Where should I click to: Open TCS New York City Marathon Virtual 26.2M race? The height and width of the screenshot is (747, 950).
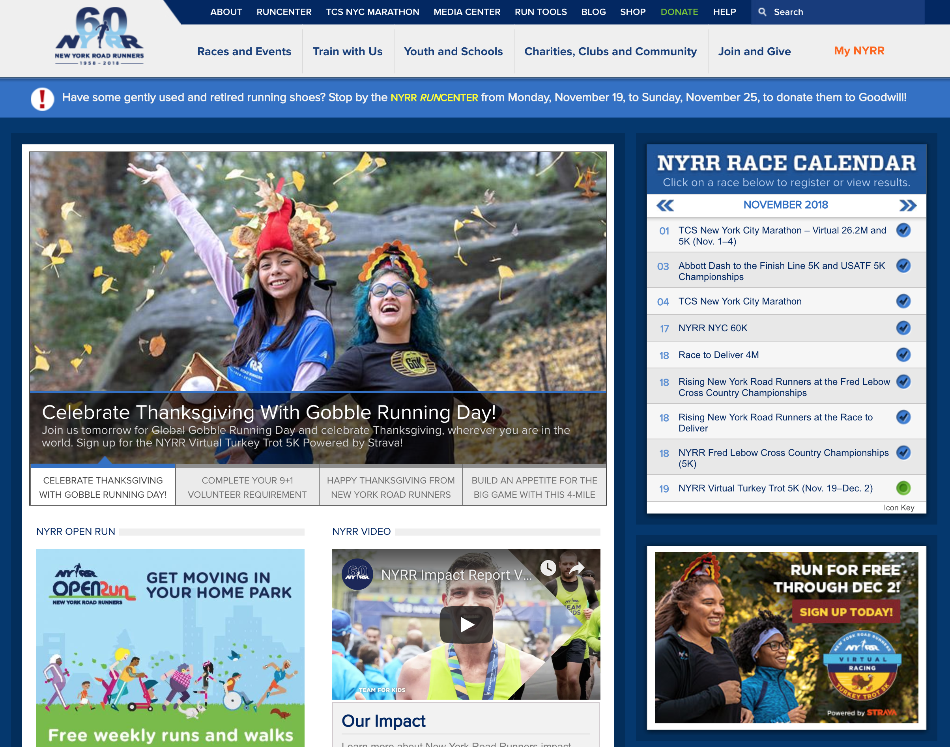tap(782, 236)
